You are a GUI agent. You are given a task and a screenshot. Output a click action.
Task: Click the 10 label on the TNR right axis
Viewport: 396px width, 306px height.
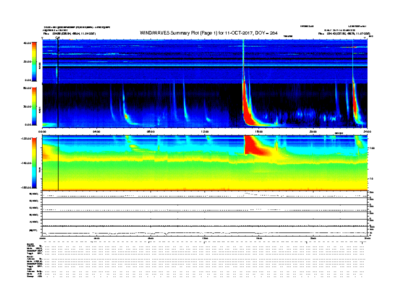[371, 179]
